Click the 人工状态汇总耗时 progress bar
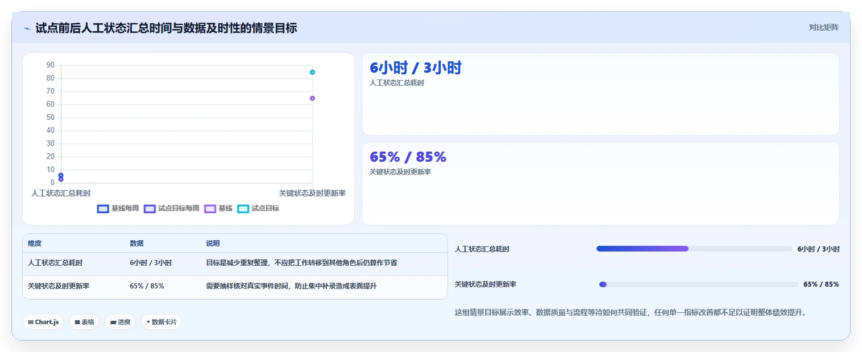Viewport: 862px width, 352px height. coord(694,249)
